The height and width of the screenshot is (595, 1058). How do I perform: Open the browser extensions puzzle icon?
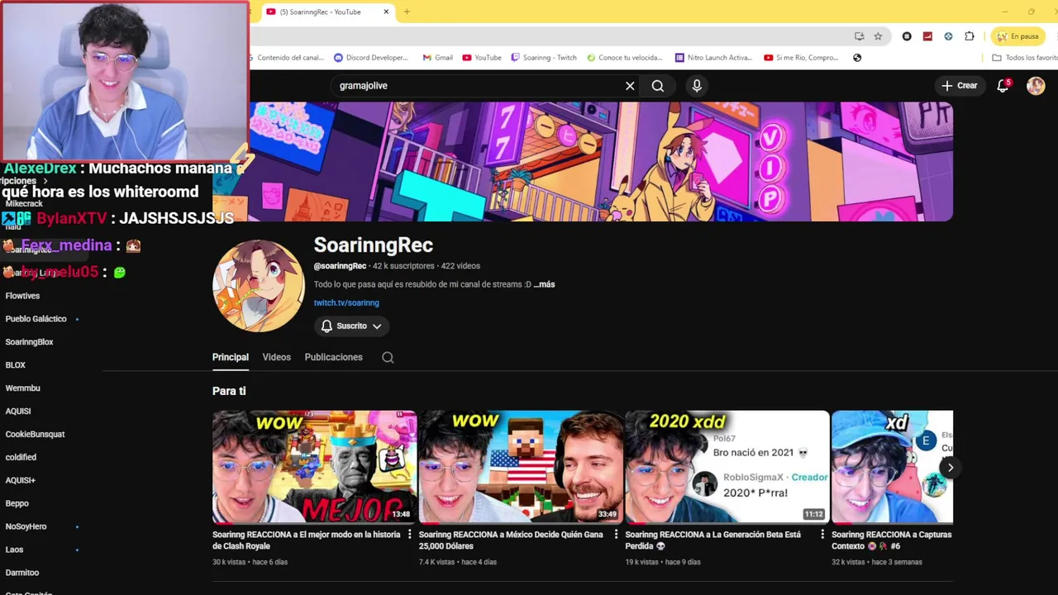[970, 36]
